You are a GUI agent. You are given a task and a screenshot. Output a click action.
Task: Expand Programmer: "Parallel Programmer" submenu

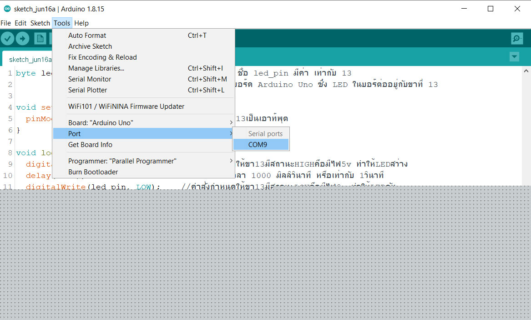click(x=144, y=161)
